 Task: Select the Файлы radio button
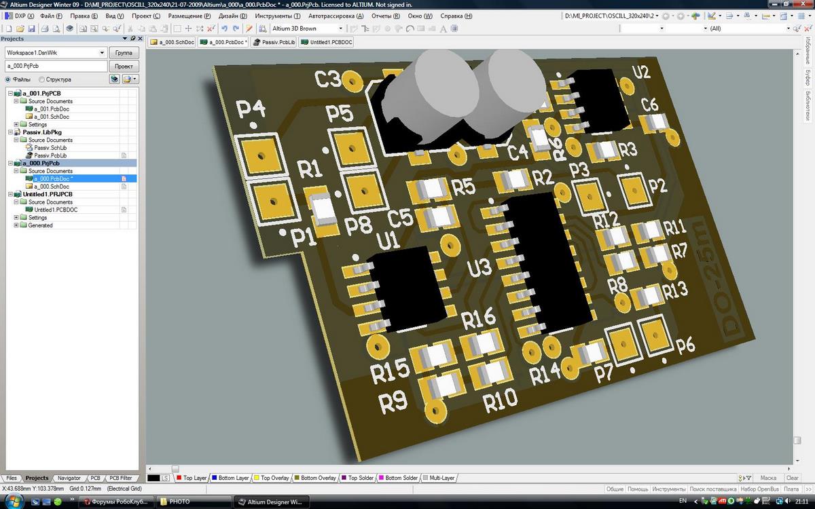coord(8,79)
